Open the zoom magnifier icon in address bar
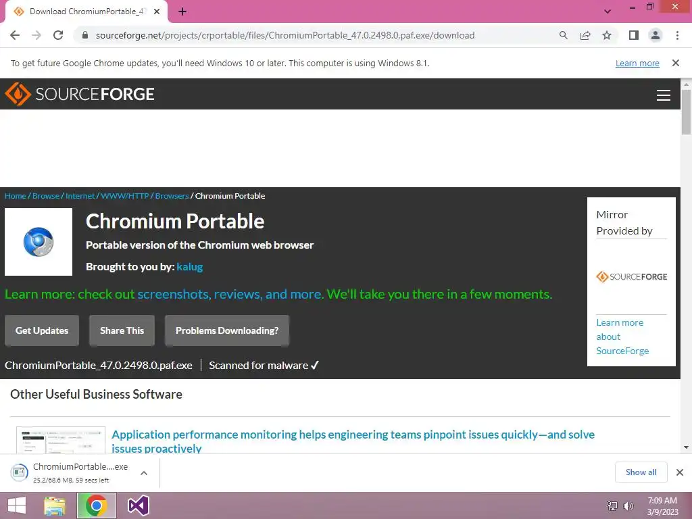 [x=563, y=35]
